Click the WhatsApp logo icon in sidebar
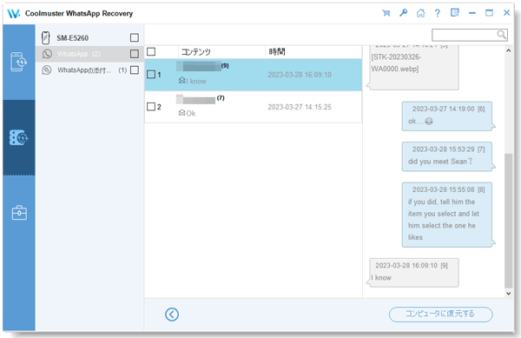The height and width of the screenshot is (338, 521). tap(47, 54)
